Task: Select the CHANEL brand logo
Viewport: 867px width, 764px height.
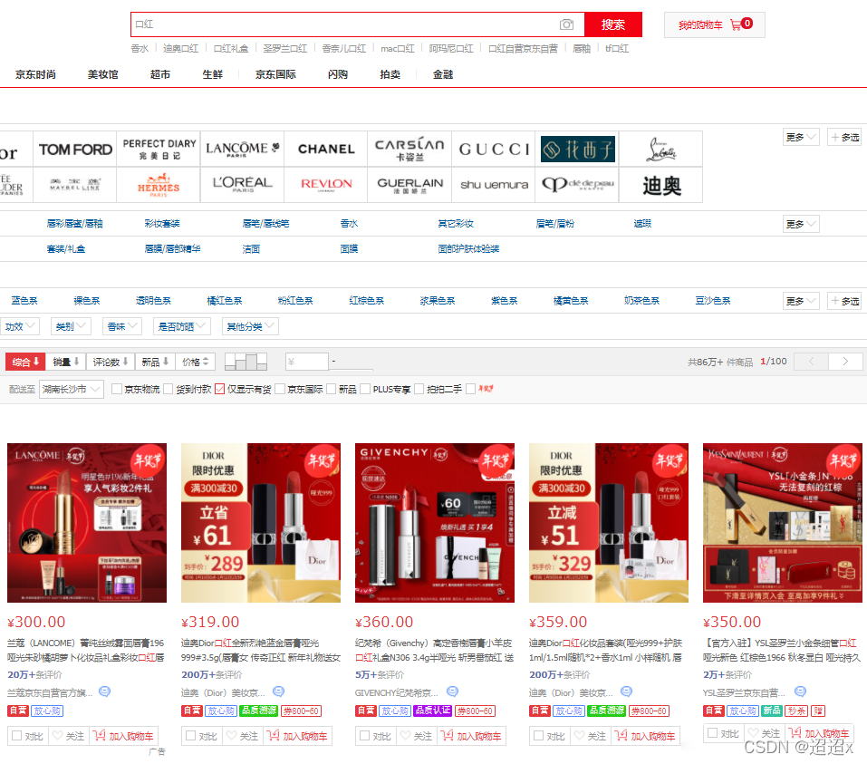Action: click(326, 150)
